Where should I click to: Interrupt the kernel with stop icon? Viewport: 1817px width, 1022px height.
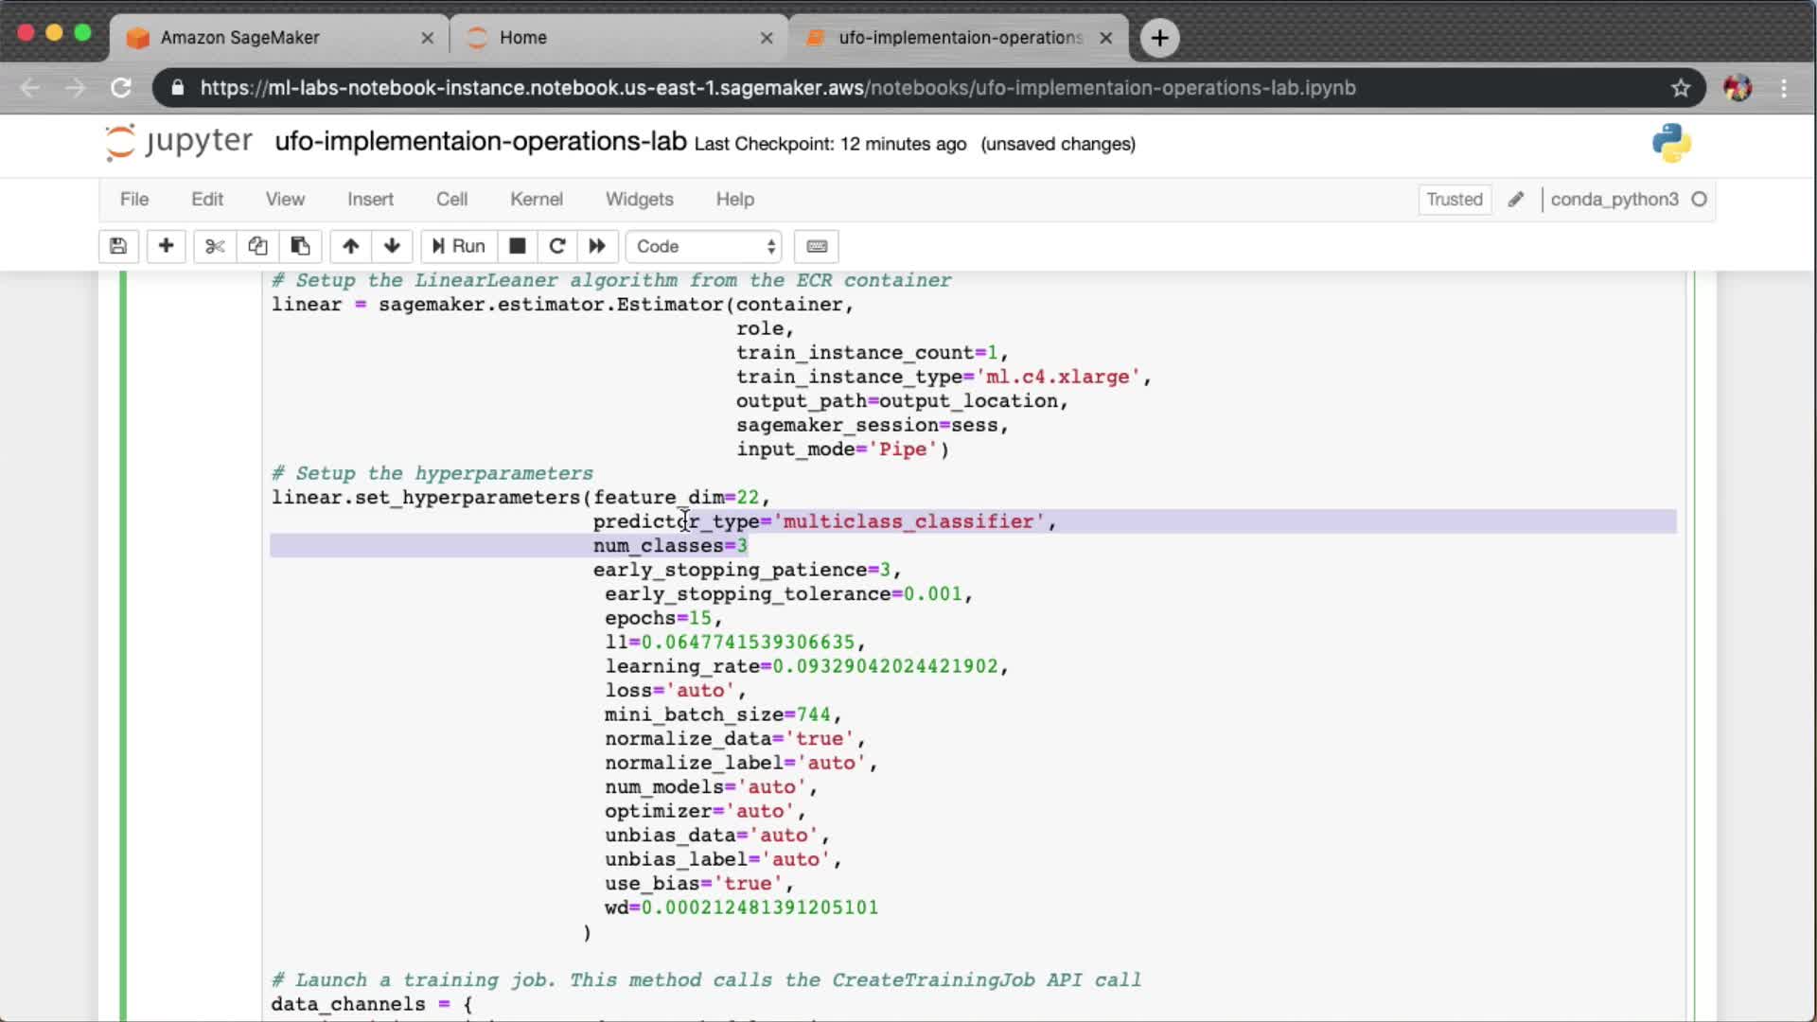[517, 246]
